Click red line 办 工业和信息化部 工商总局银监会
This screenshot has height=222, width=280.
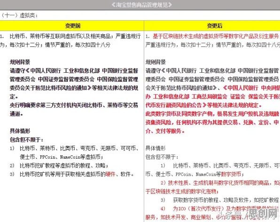[212, 97]
